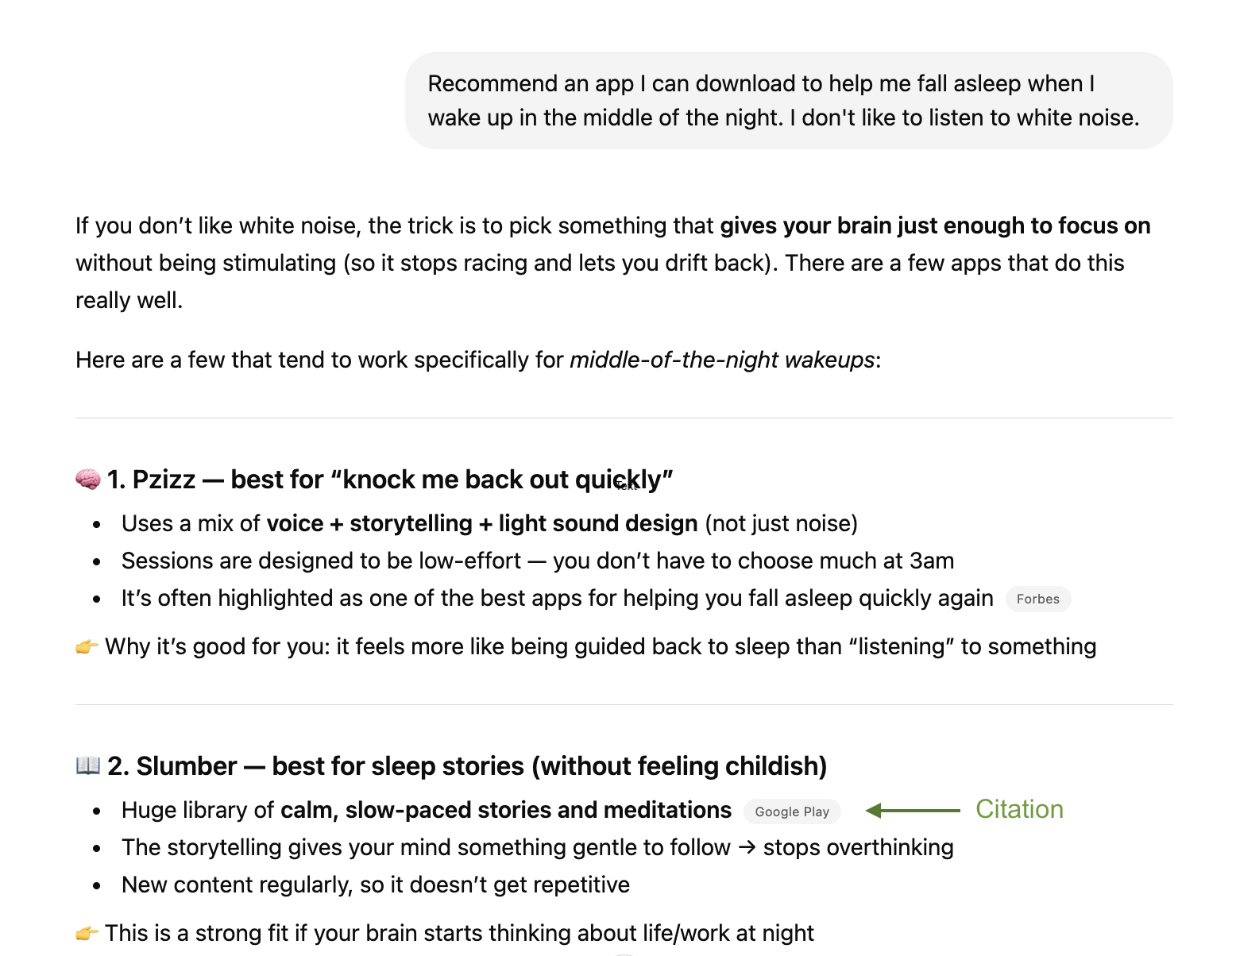Click the divider line above Slumber section

[624, 704]
